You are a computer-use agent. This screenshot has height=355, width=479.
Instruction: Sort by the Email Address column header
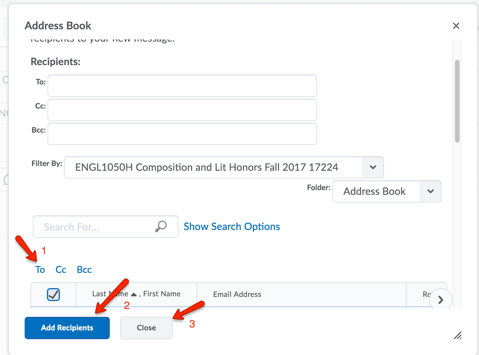coord(237,294)
